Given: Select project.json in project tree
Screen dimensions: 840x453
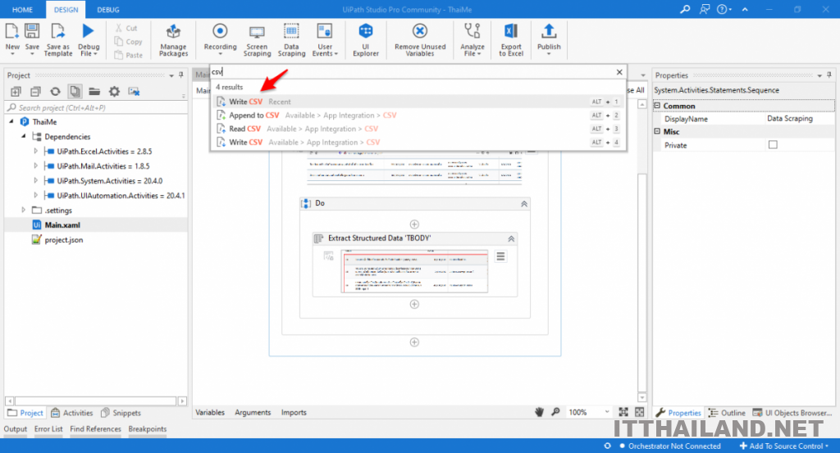Looking at the screenshot, I should click(64, 239).
